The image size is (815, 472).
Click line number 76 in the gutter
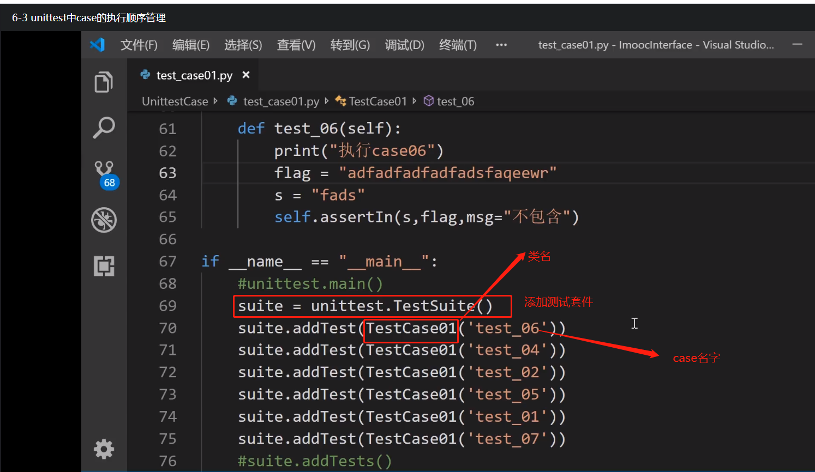pos(167,461)
